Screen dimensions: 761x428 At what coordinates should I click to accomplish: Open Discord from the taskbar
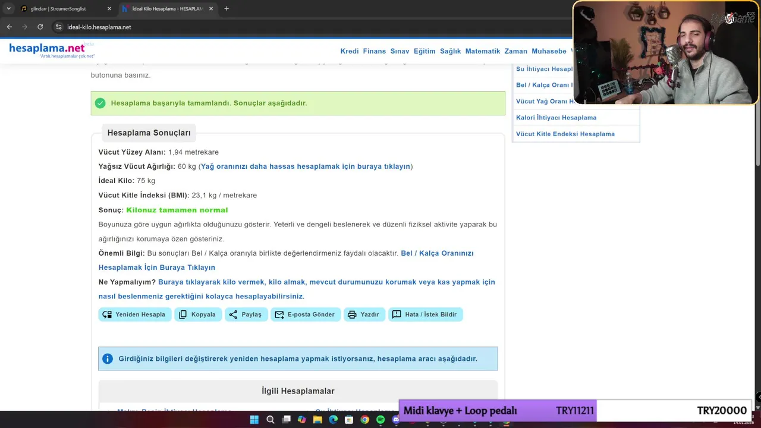[396, 420]
